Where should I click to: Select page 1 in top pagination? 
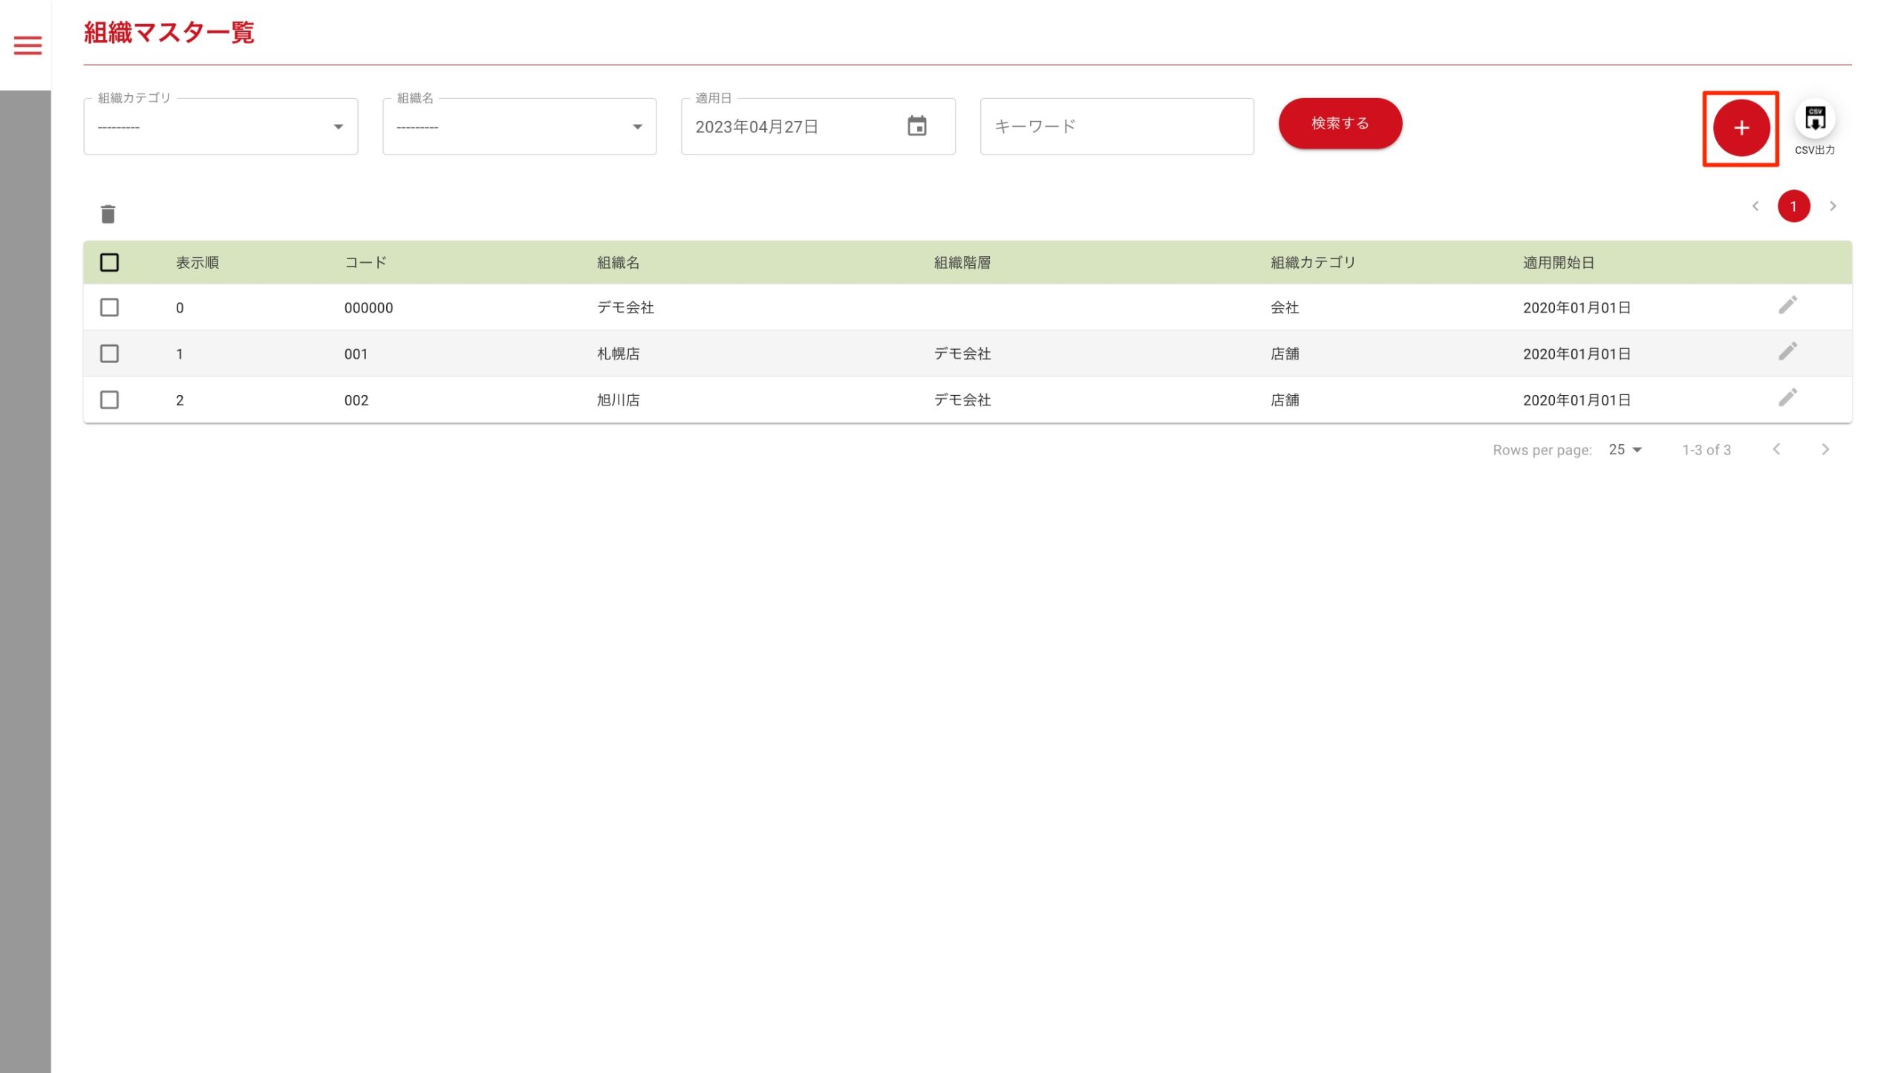tap(1793, 206)
